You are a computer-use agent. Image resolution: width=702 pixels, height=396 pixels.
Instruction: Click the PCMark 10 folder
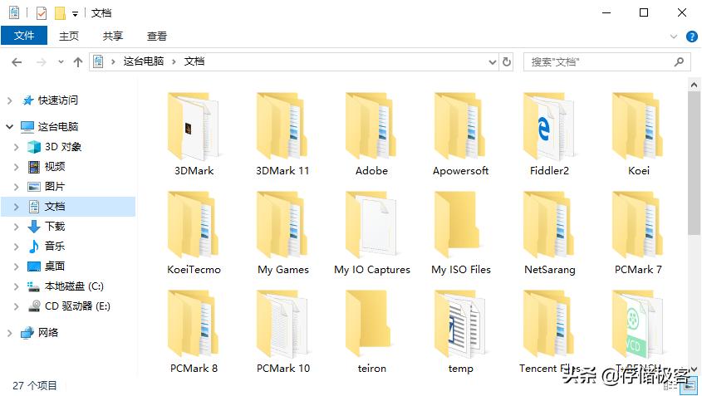click(x=282, y=332)
